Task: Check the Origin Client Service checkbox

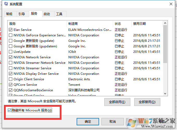Action: click(x=11, y=79)
